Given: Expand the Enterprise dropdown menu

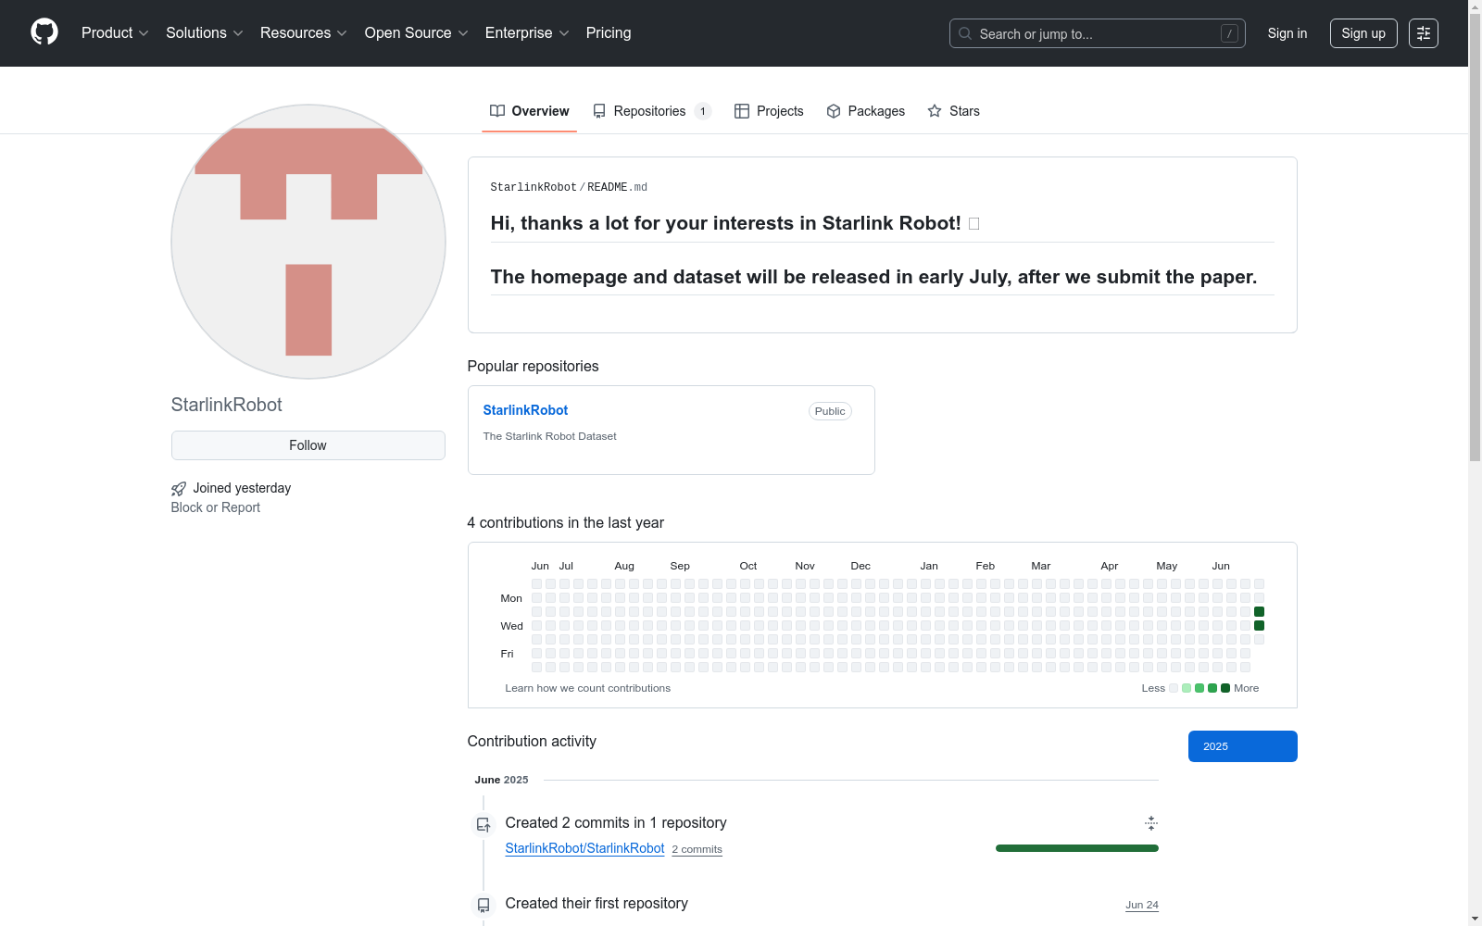Looking at the screenshot, I should click(x=527, y=33).
